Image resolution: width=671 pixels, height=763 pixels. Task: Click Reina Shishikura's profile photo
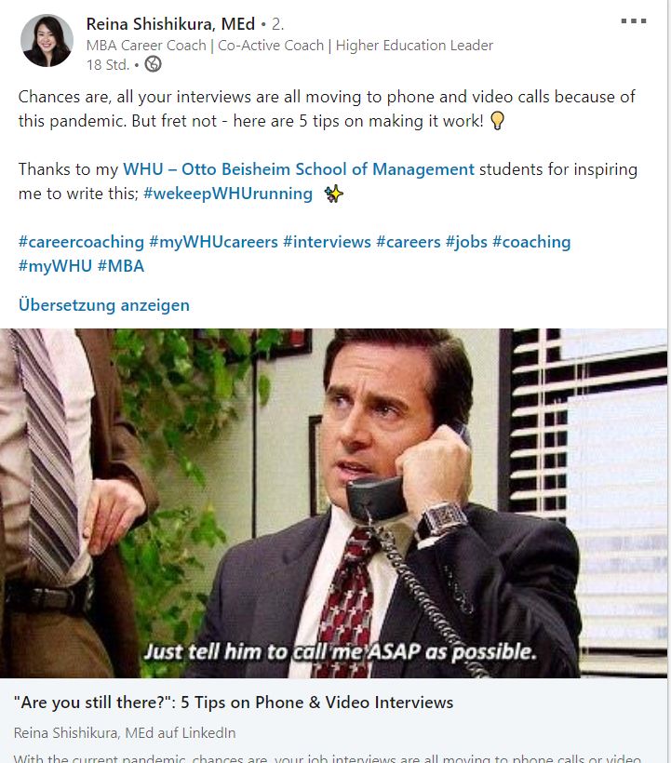pyautogui.click(x=47, y=40)
